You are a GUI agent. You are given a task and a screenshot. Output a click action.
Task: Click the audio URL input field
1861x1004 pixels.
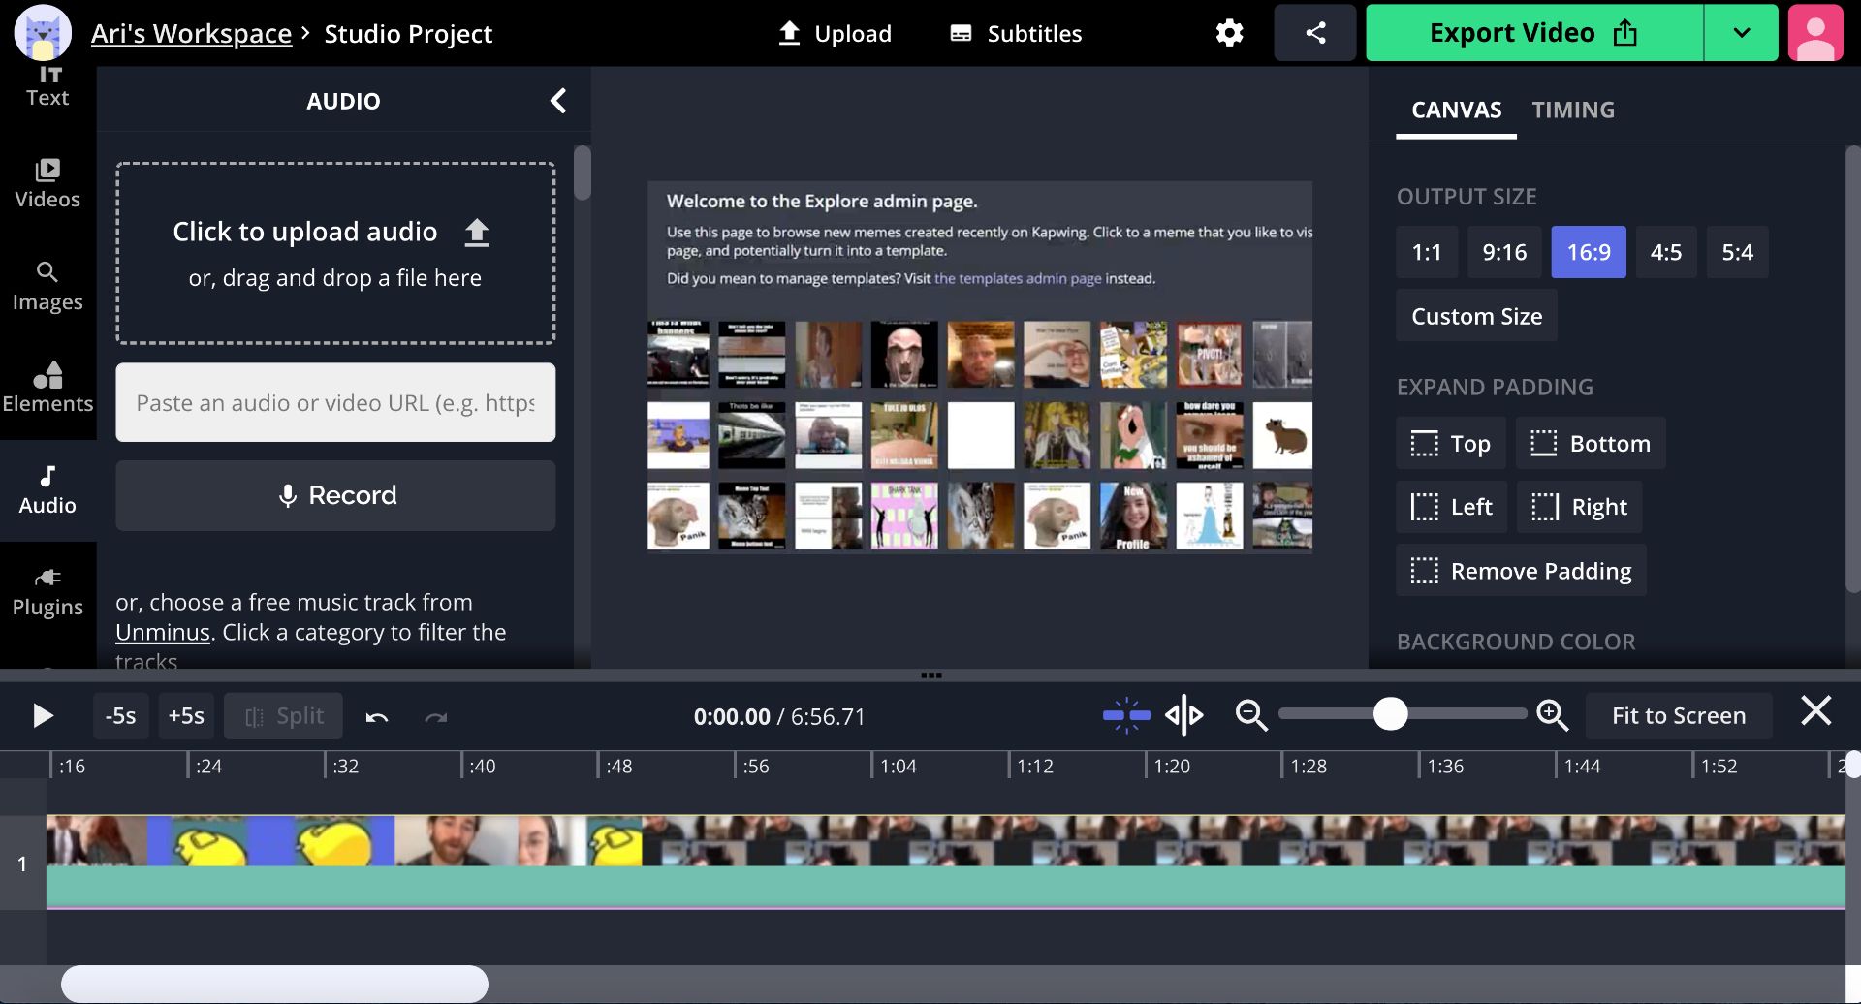click(334, 402)
